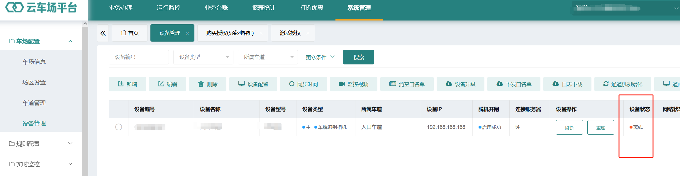Click the 设备状态 column header

(640, 109)
